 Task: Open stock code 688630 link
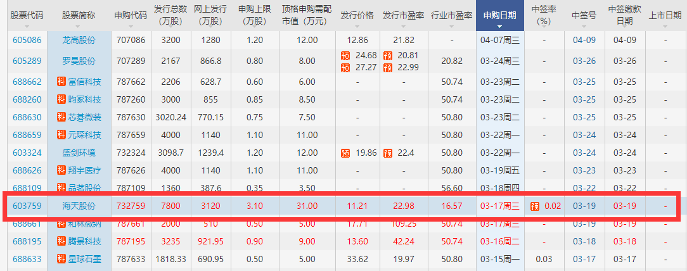coord(27,117)
